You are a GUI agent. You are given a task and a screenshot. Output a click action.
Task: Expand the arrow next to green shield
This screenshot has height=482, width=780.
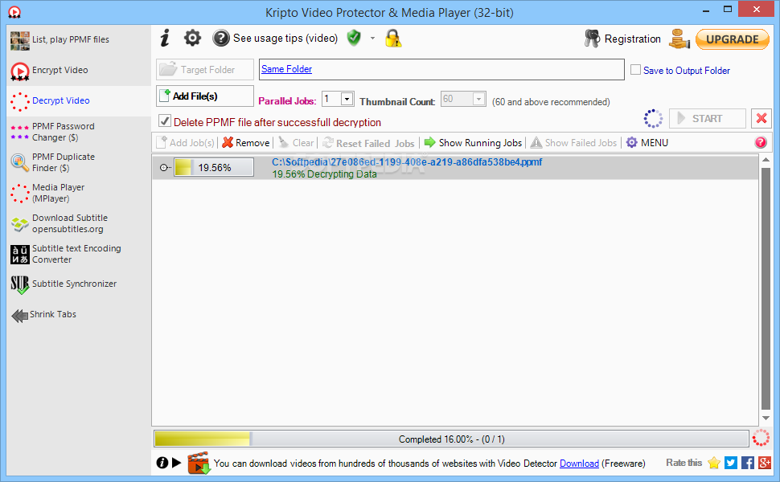click(x=372, y=39)
